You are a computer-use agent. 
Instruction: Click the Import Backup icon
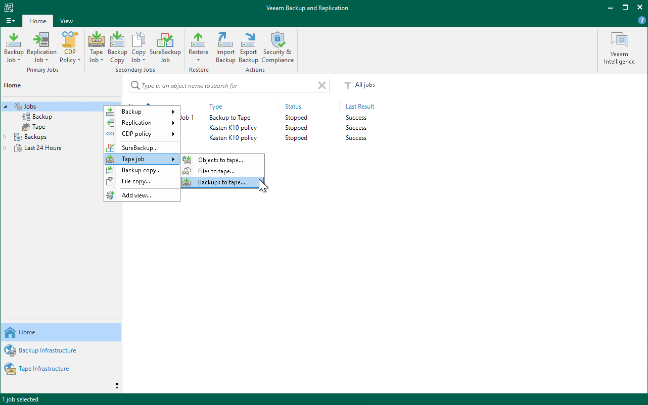coord(225,47)
